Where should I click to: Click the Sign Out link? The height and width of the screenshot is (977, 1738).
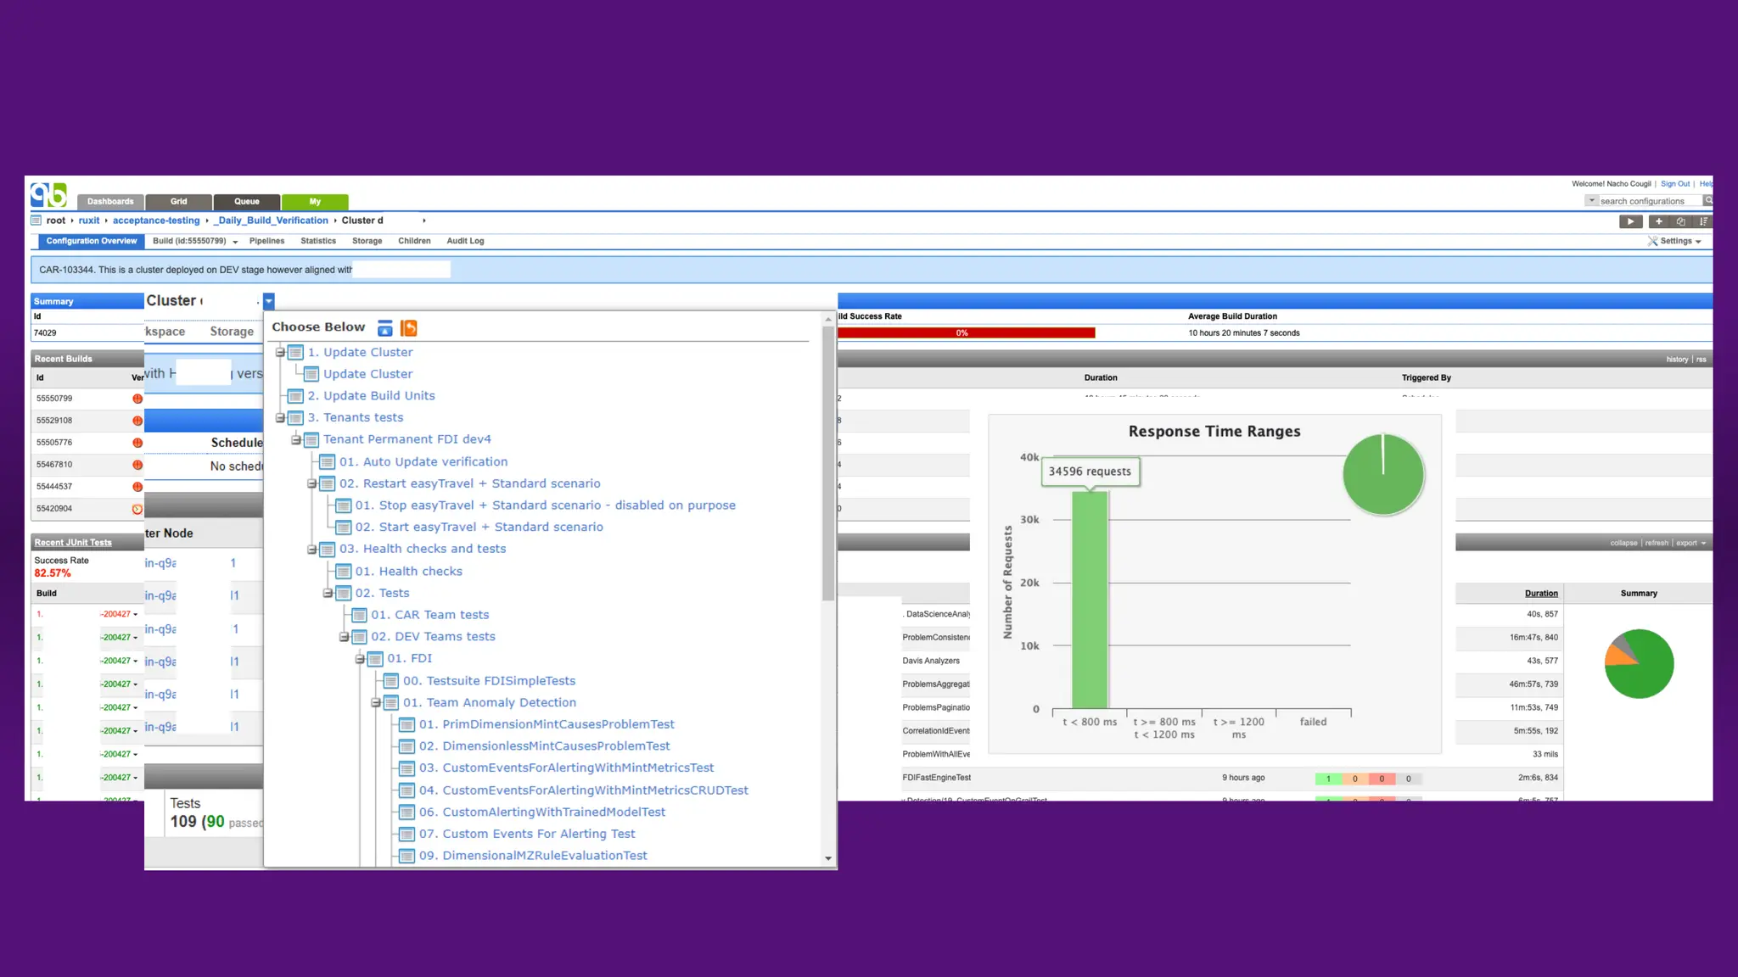tap(1674, 184)
